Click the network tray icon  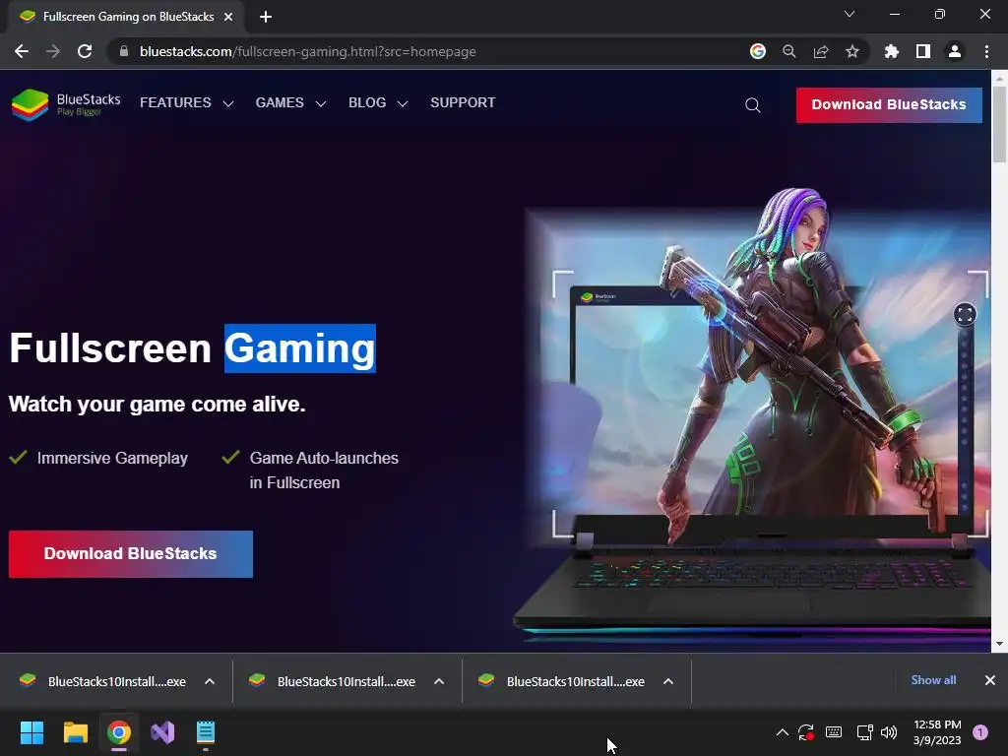click(x=864, y=732)
